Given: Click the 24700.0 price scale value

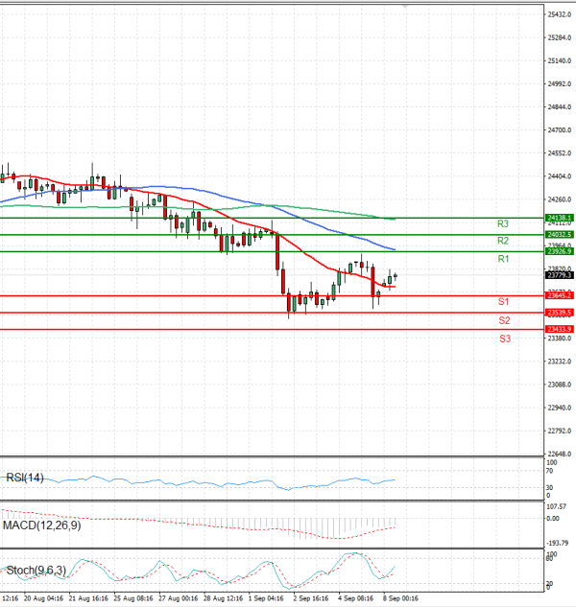Looking at the screenshot, I should click(560, 130).
